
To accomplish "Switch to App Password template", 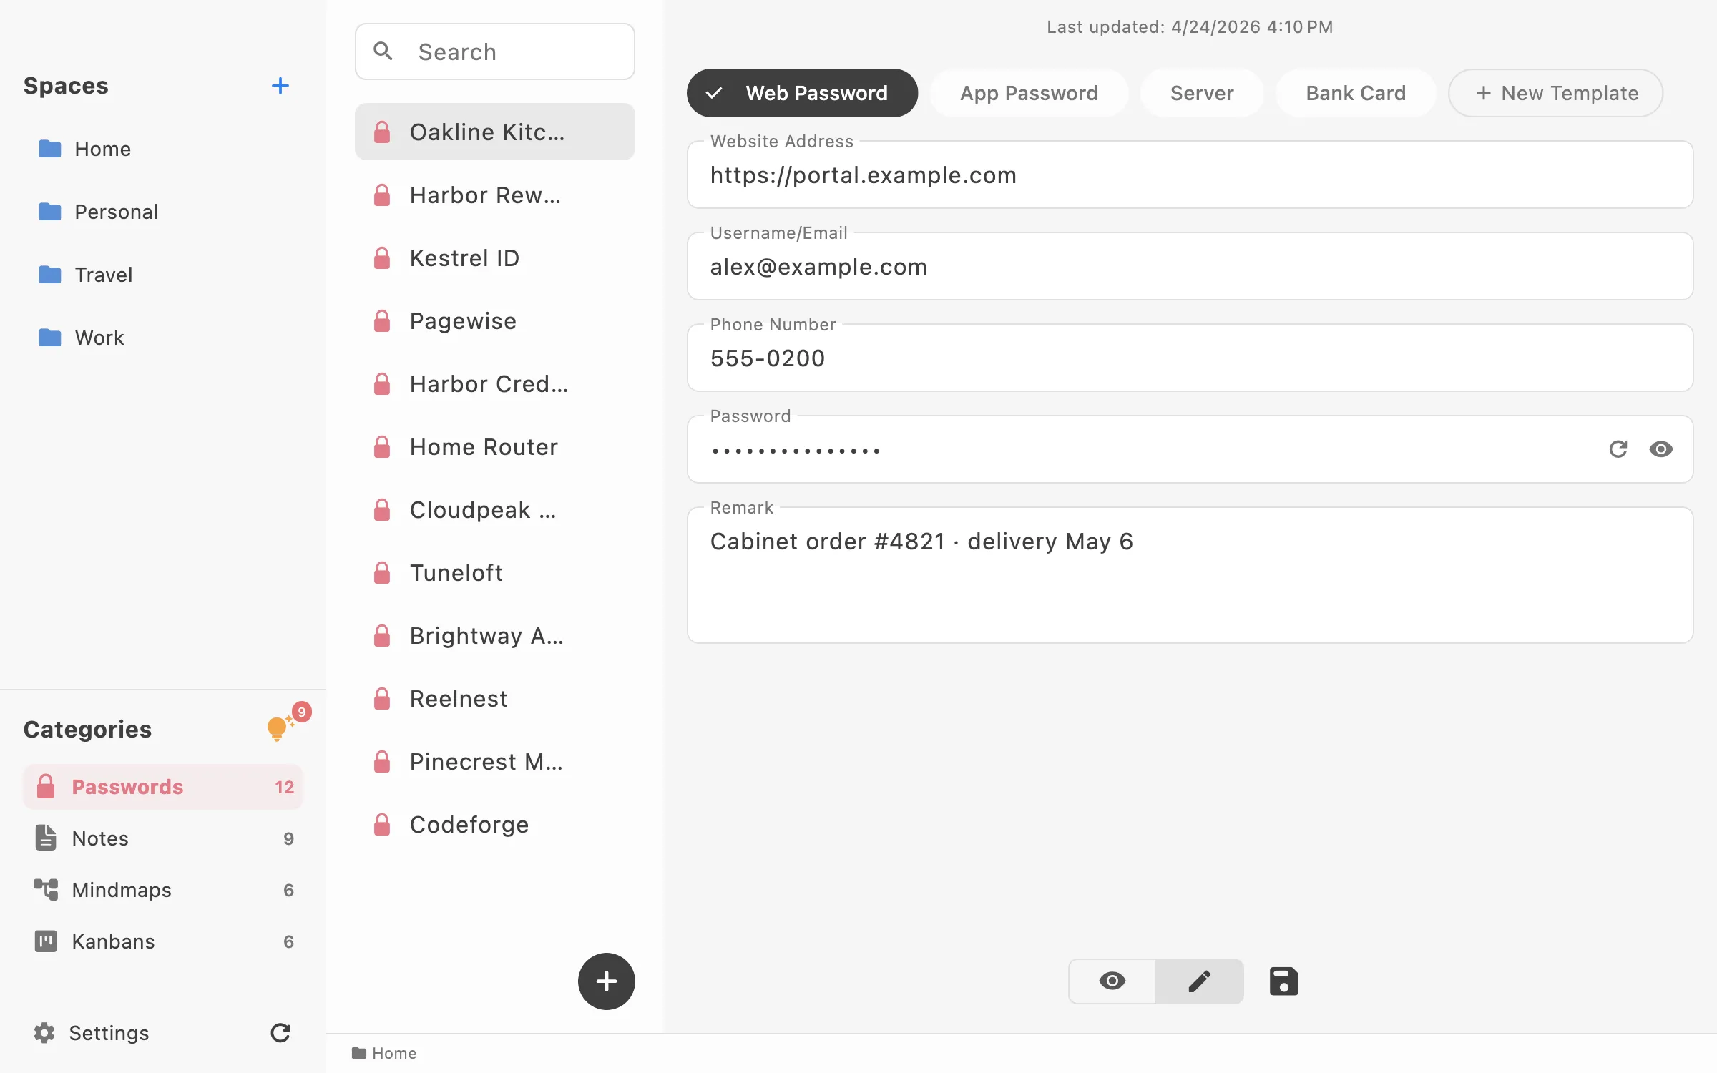I will pyautogui.click(x=1029, y=93).
